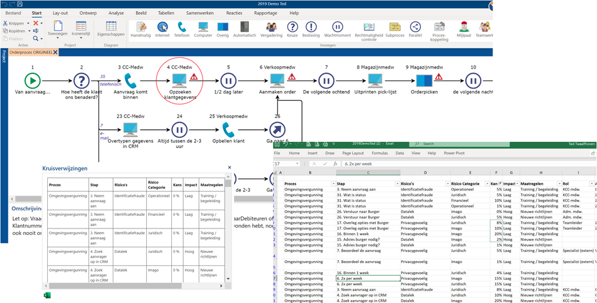Open Eigenschappen in the Diagram group

point(111,29)
